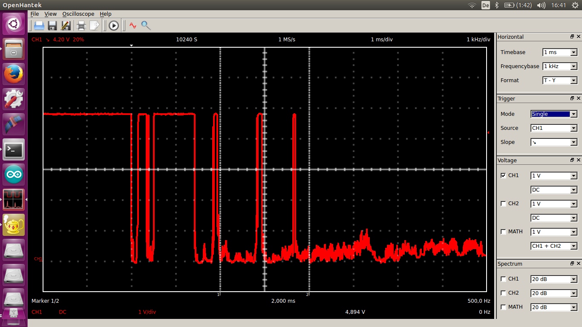Enable the CH1 spectrum checkbox
This screenshot has width=582, height=327.
[504, 279]
